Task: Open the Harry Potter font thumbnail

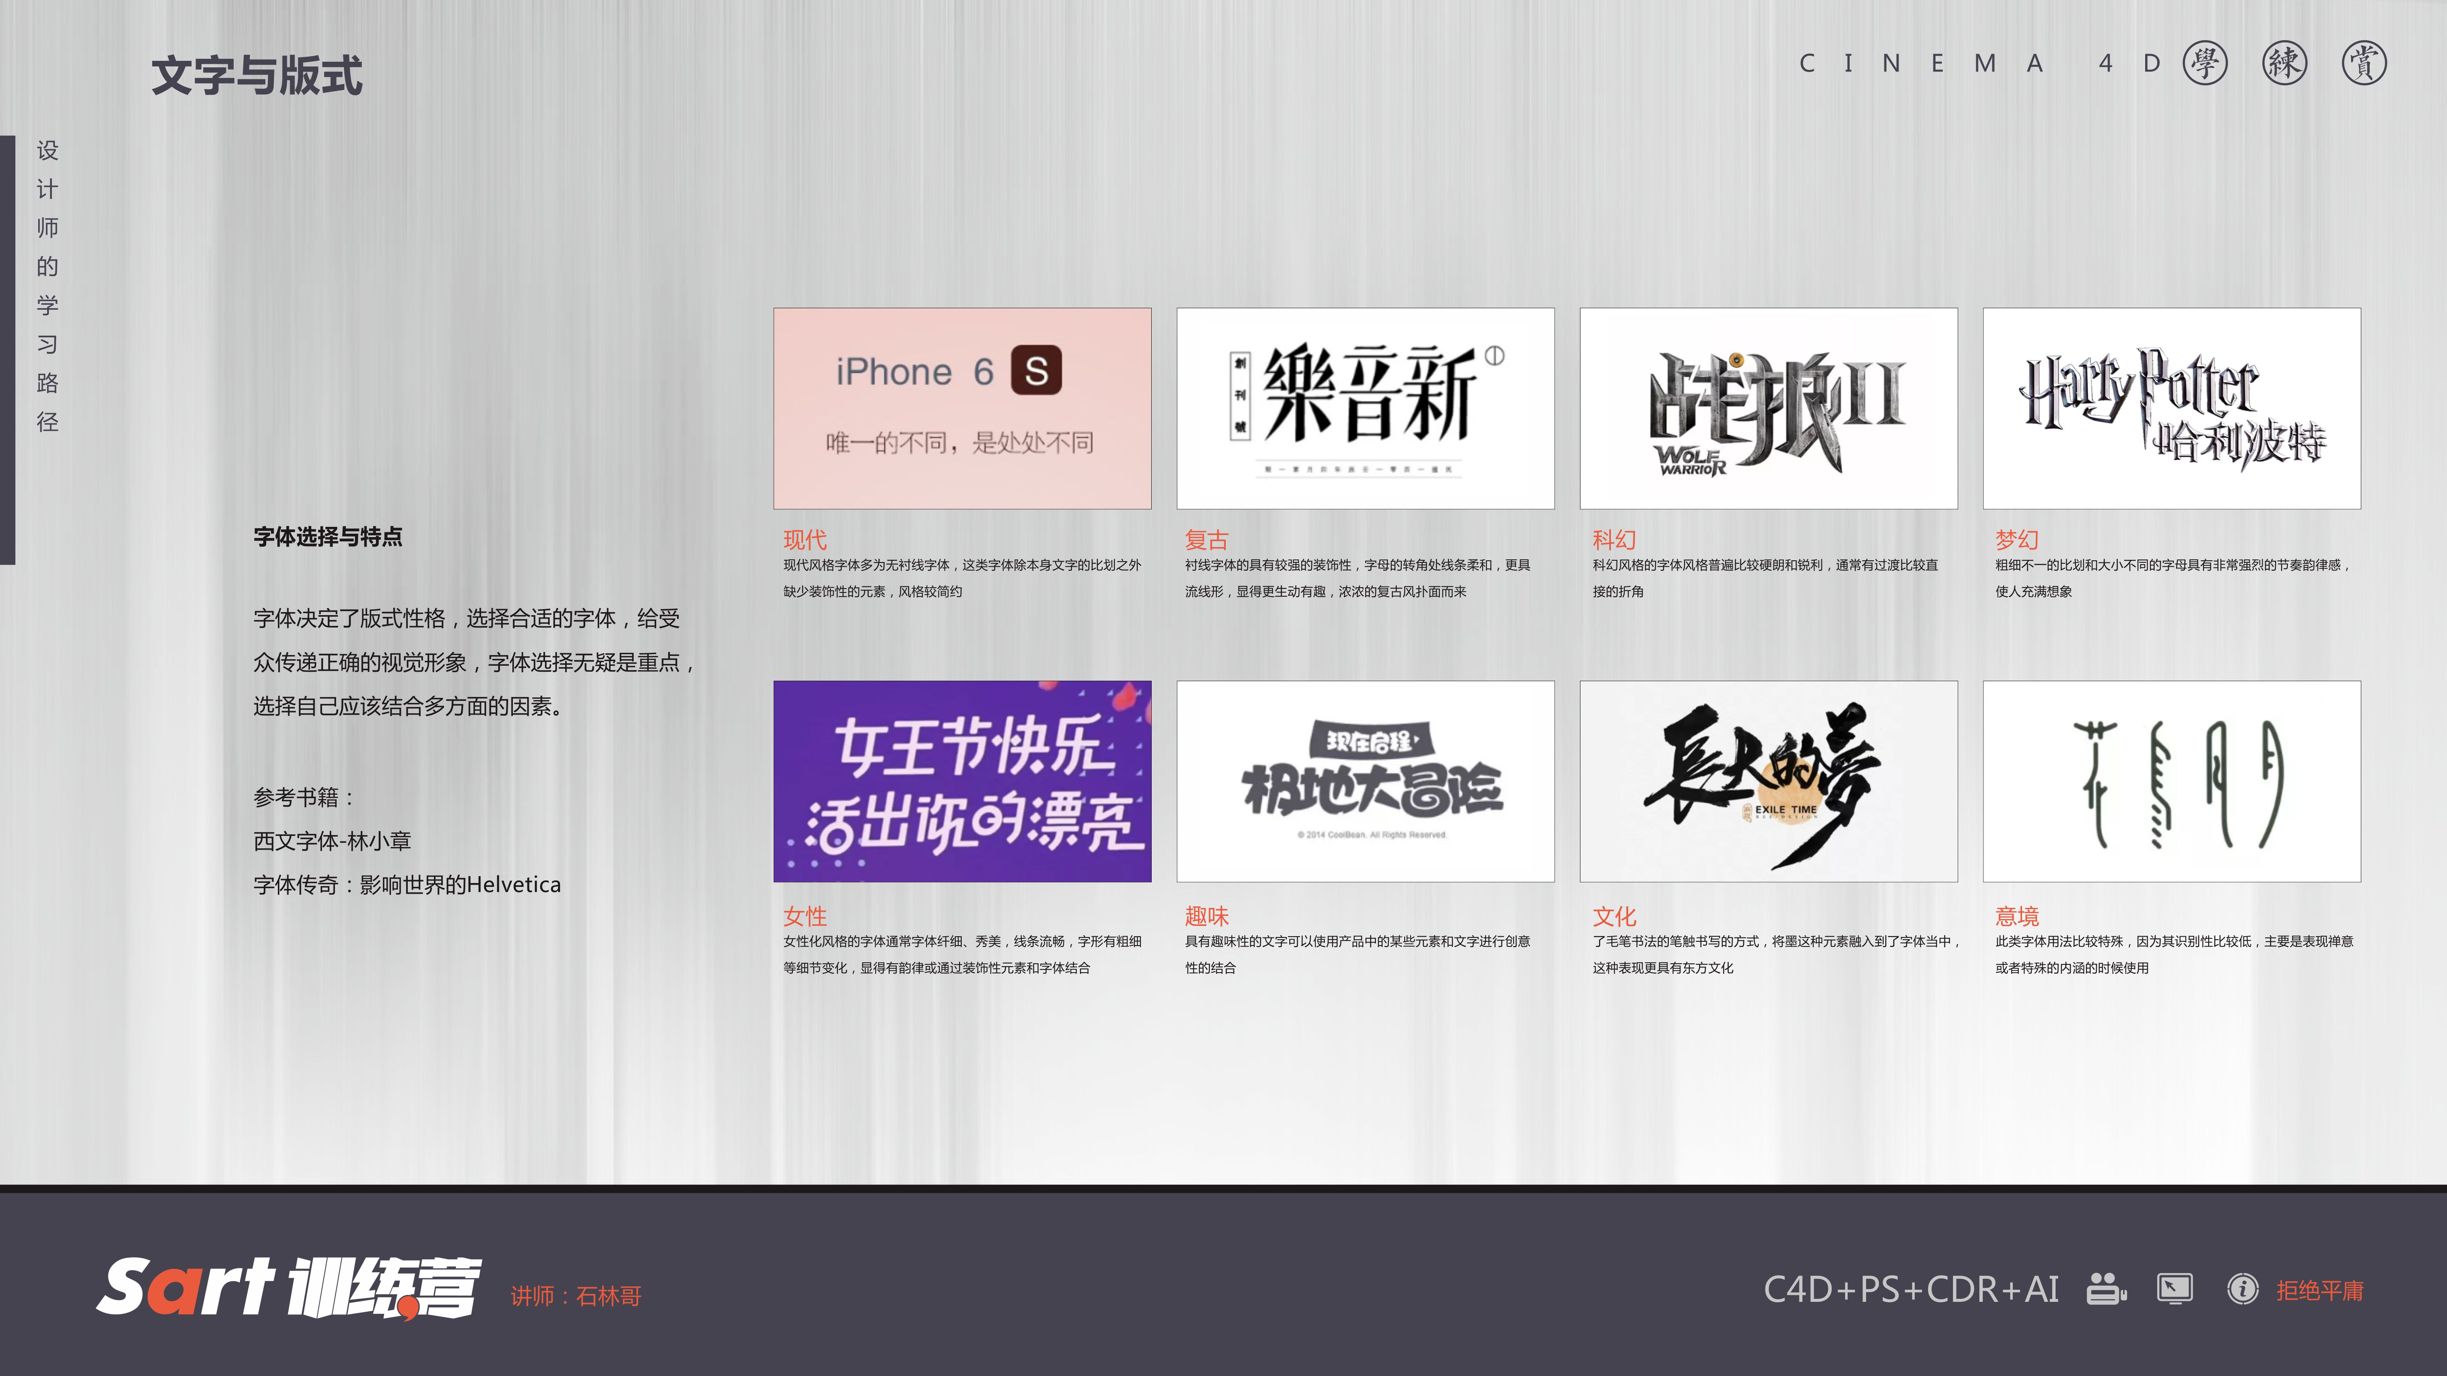Action: (x=2172, y=409)
